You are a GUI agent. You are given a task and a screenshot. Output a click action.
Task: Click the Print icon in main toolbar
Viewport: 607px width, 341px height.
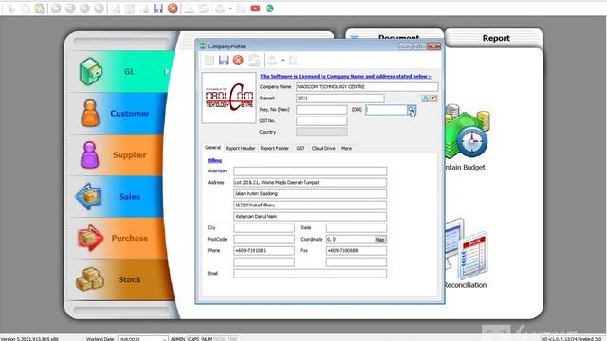[x=220, y=9]
